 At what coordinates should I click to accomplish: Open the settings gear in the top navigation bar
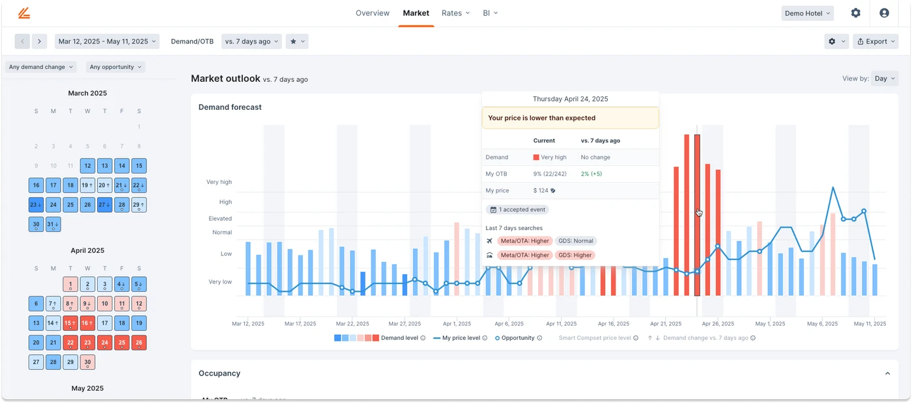click(x=856, y=12)
